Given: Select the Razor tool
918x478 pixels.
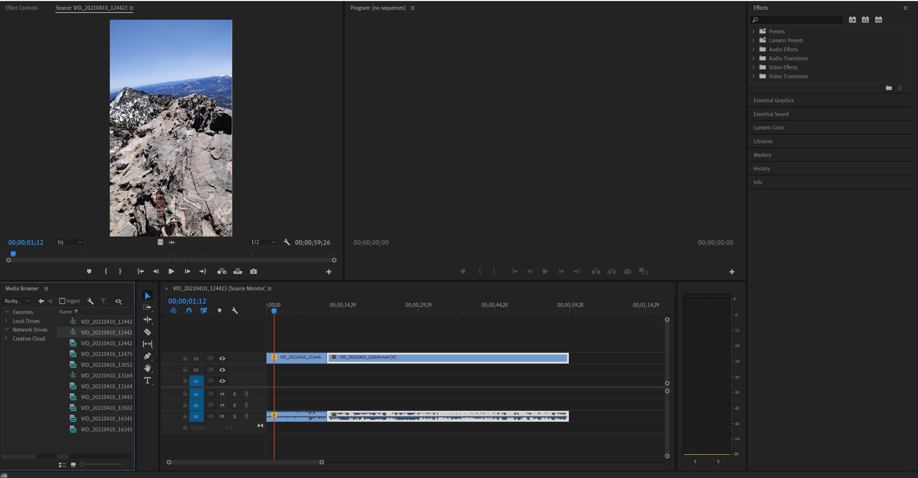Looking at the screenshot, I should (x=147, y=332).
